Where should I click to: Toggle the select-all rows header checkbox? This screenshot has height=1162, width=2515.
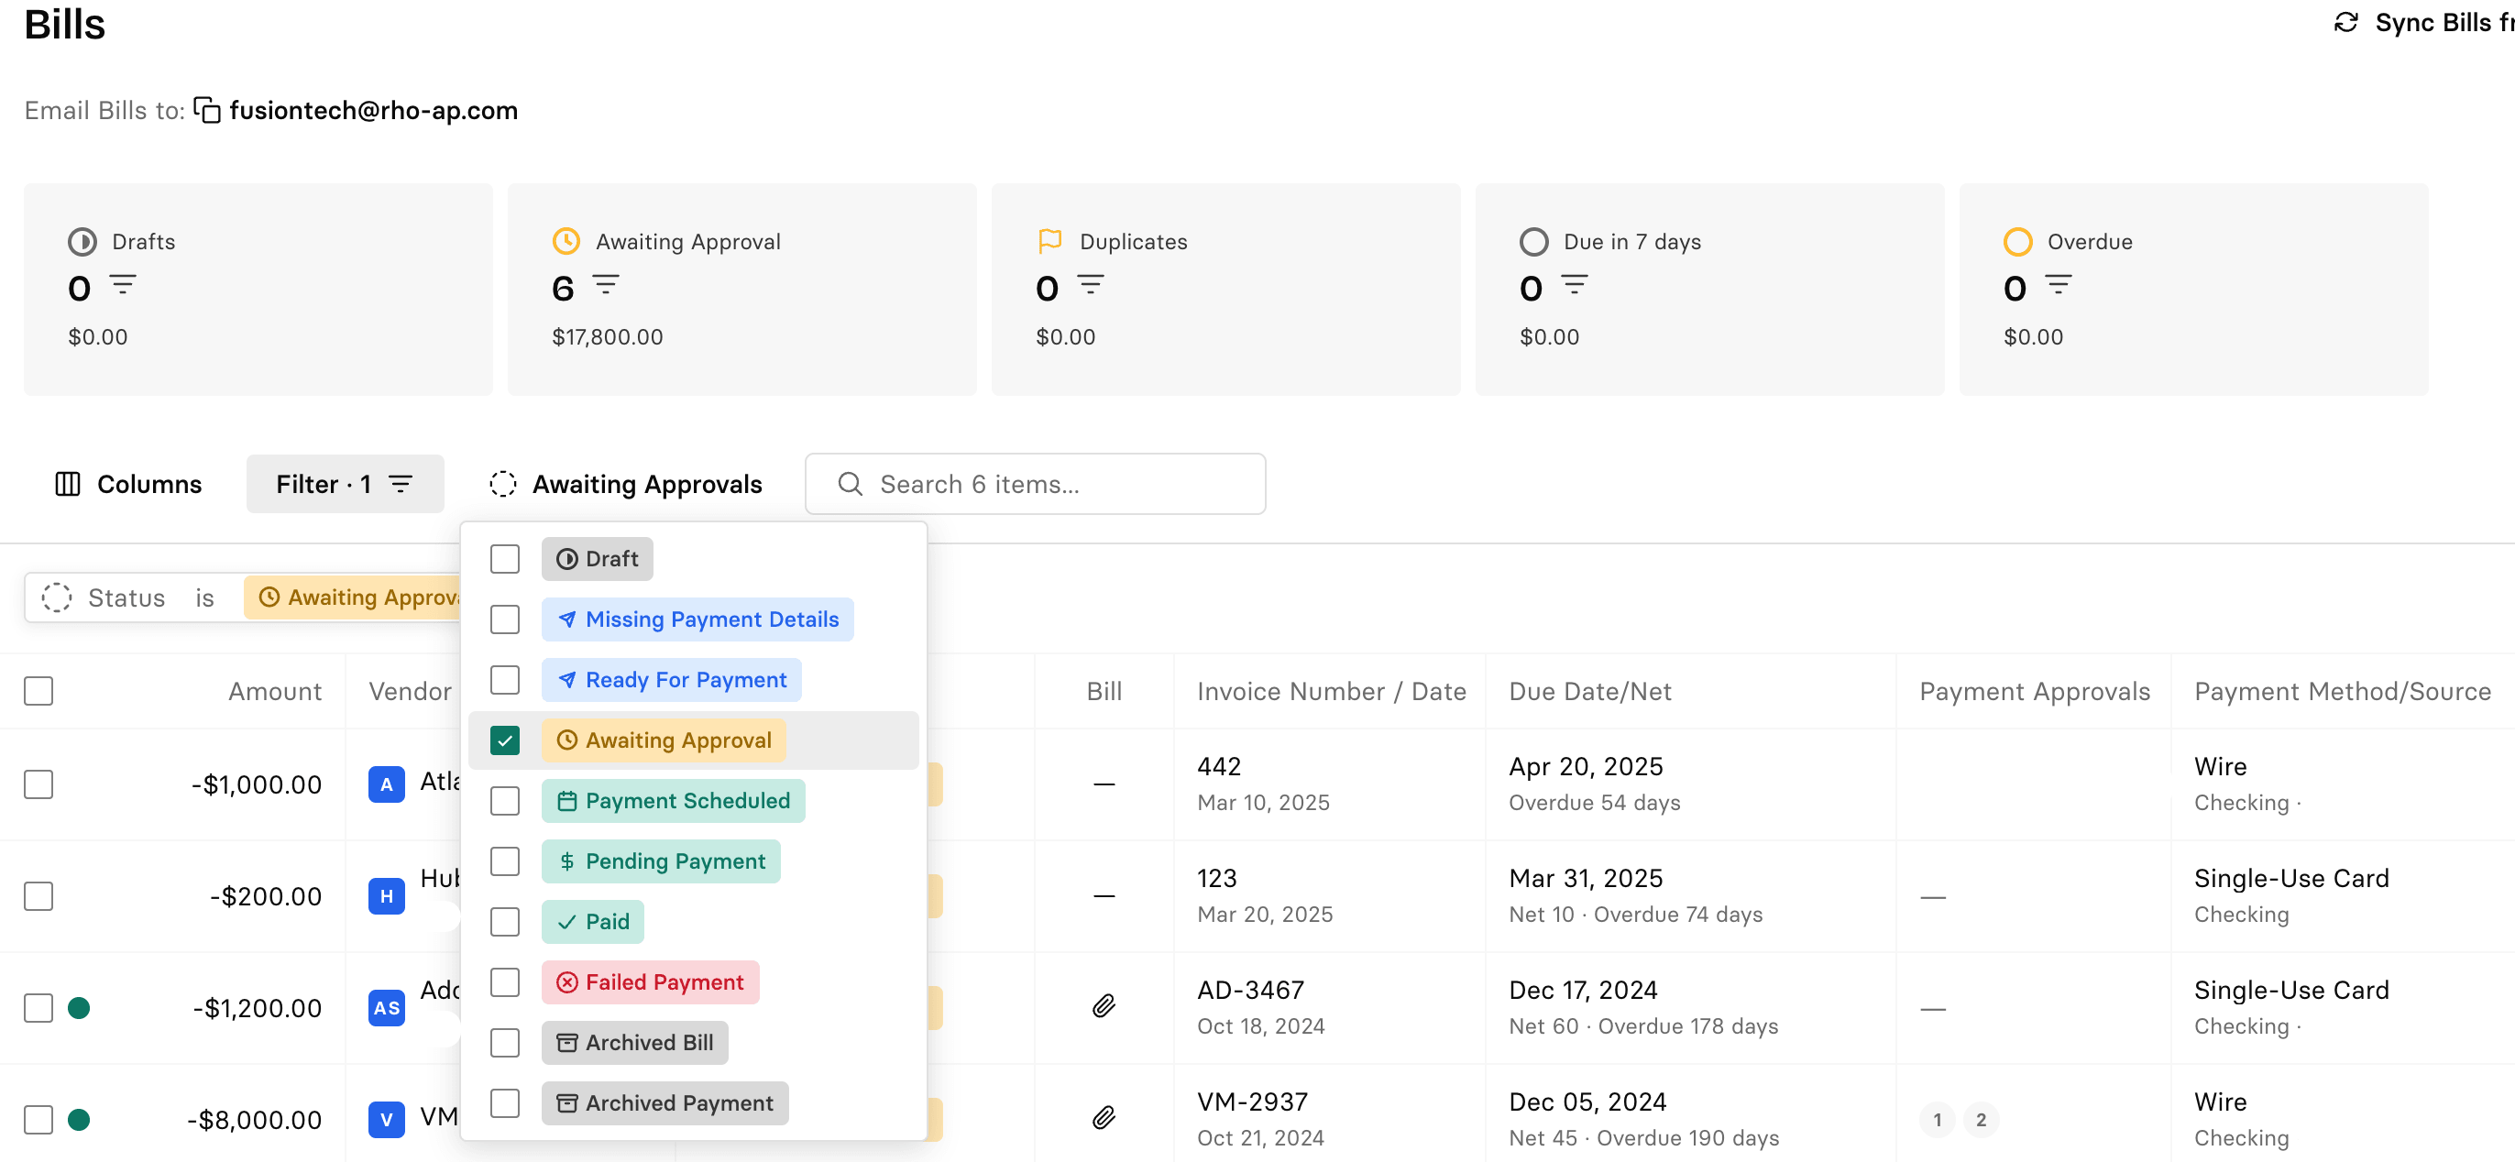38,691
